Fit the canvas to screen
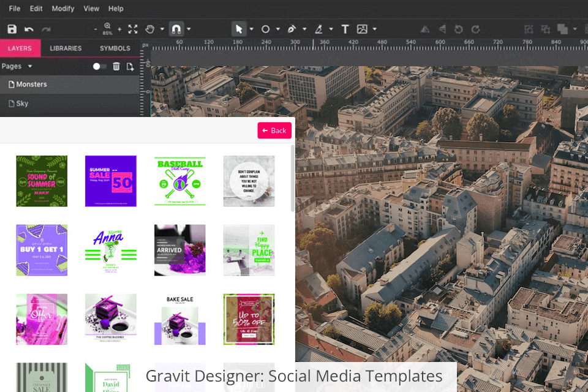 pos(133,29)
